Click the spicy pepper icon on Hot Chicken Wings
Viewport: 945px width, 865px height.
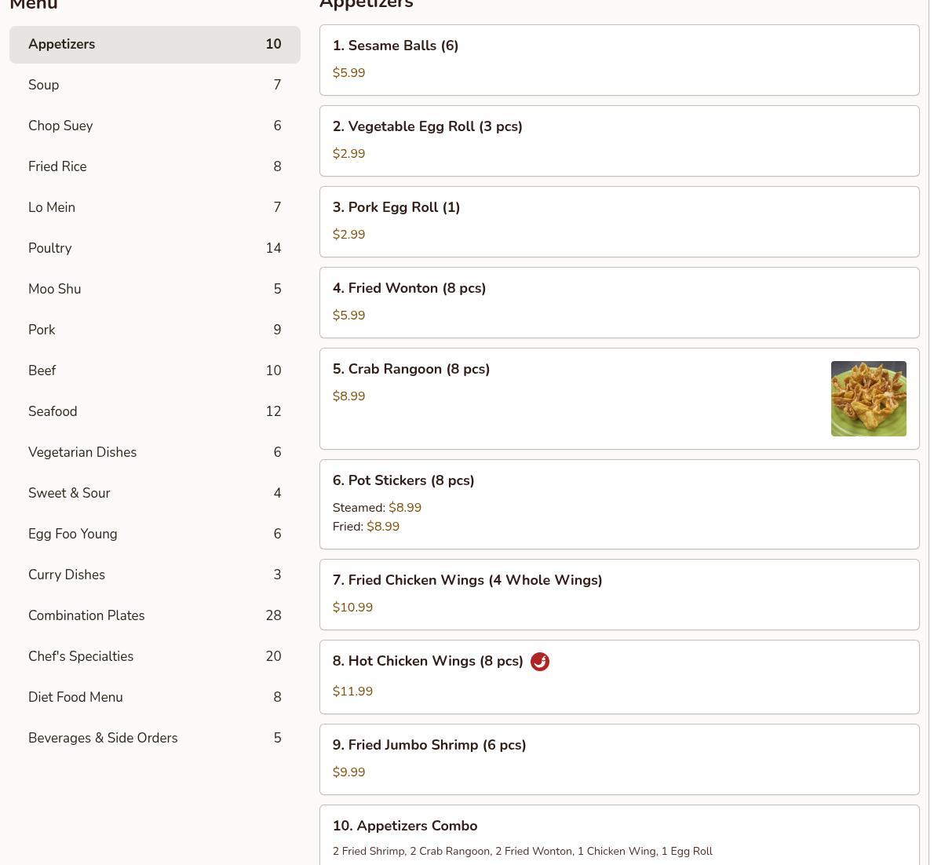click(540, 662)
